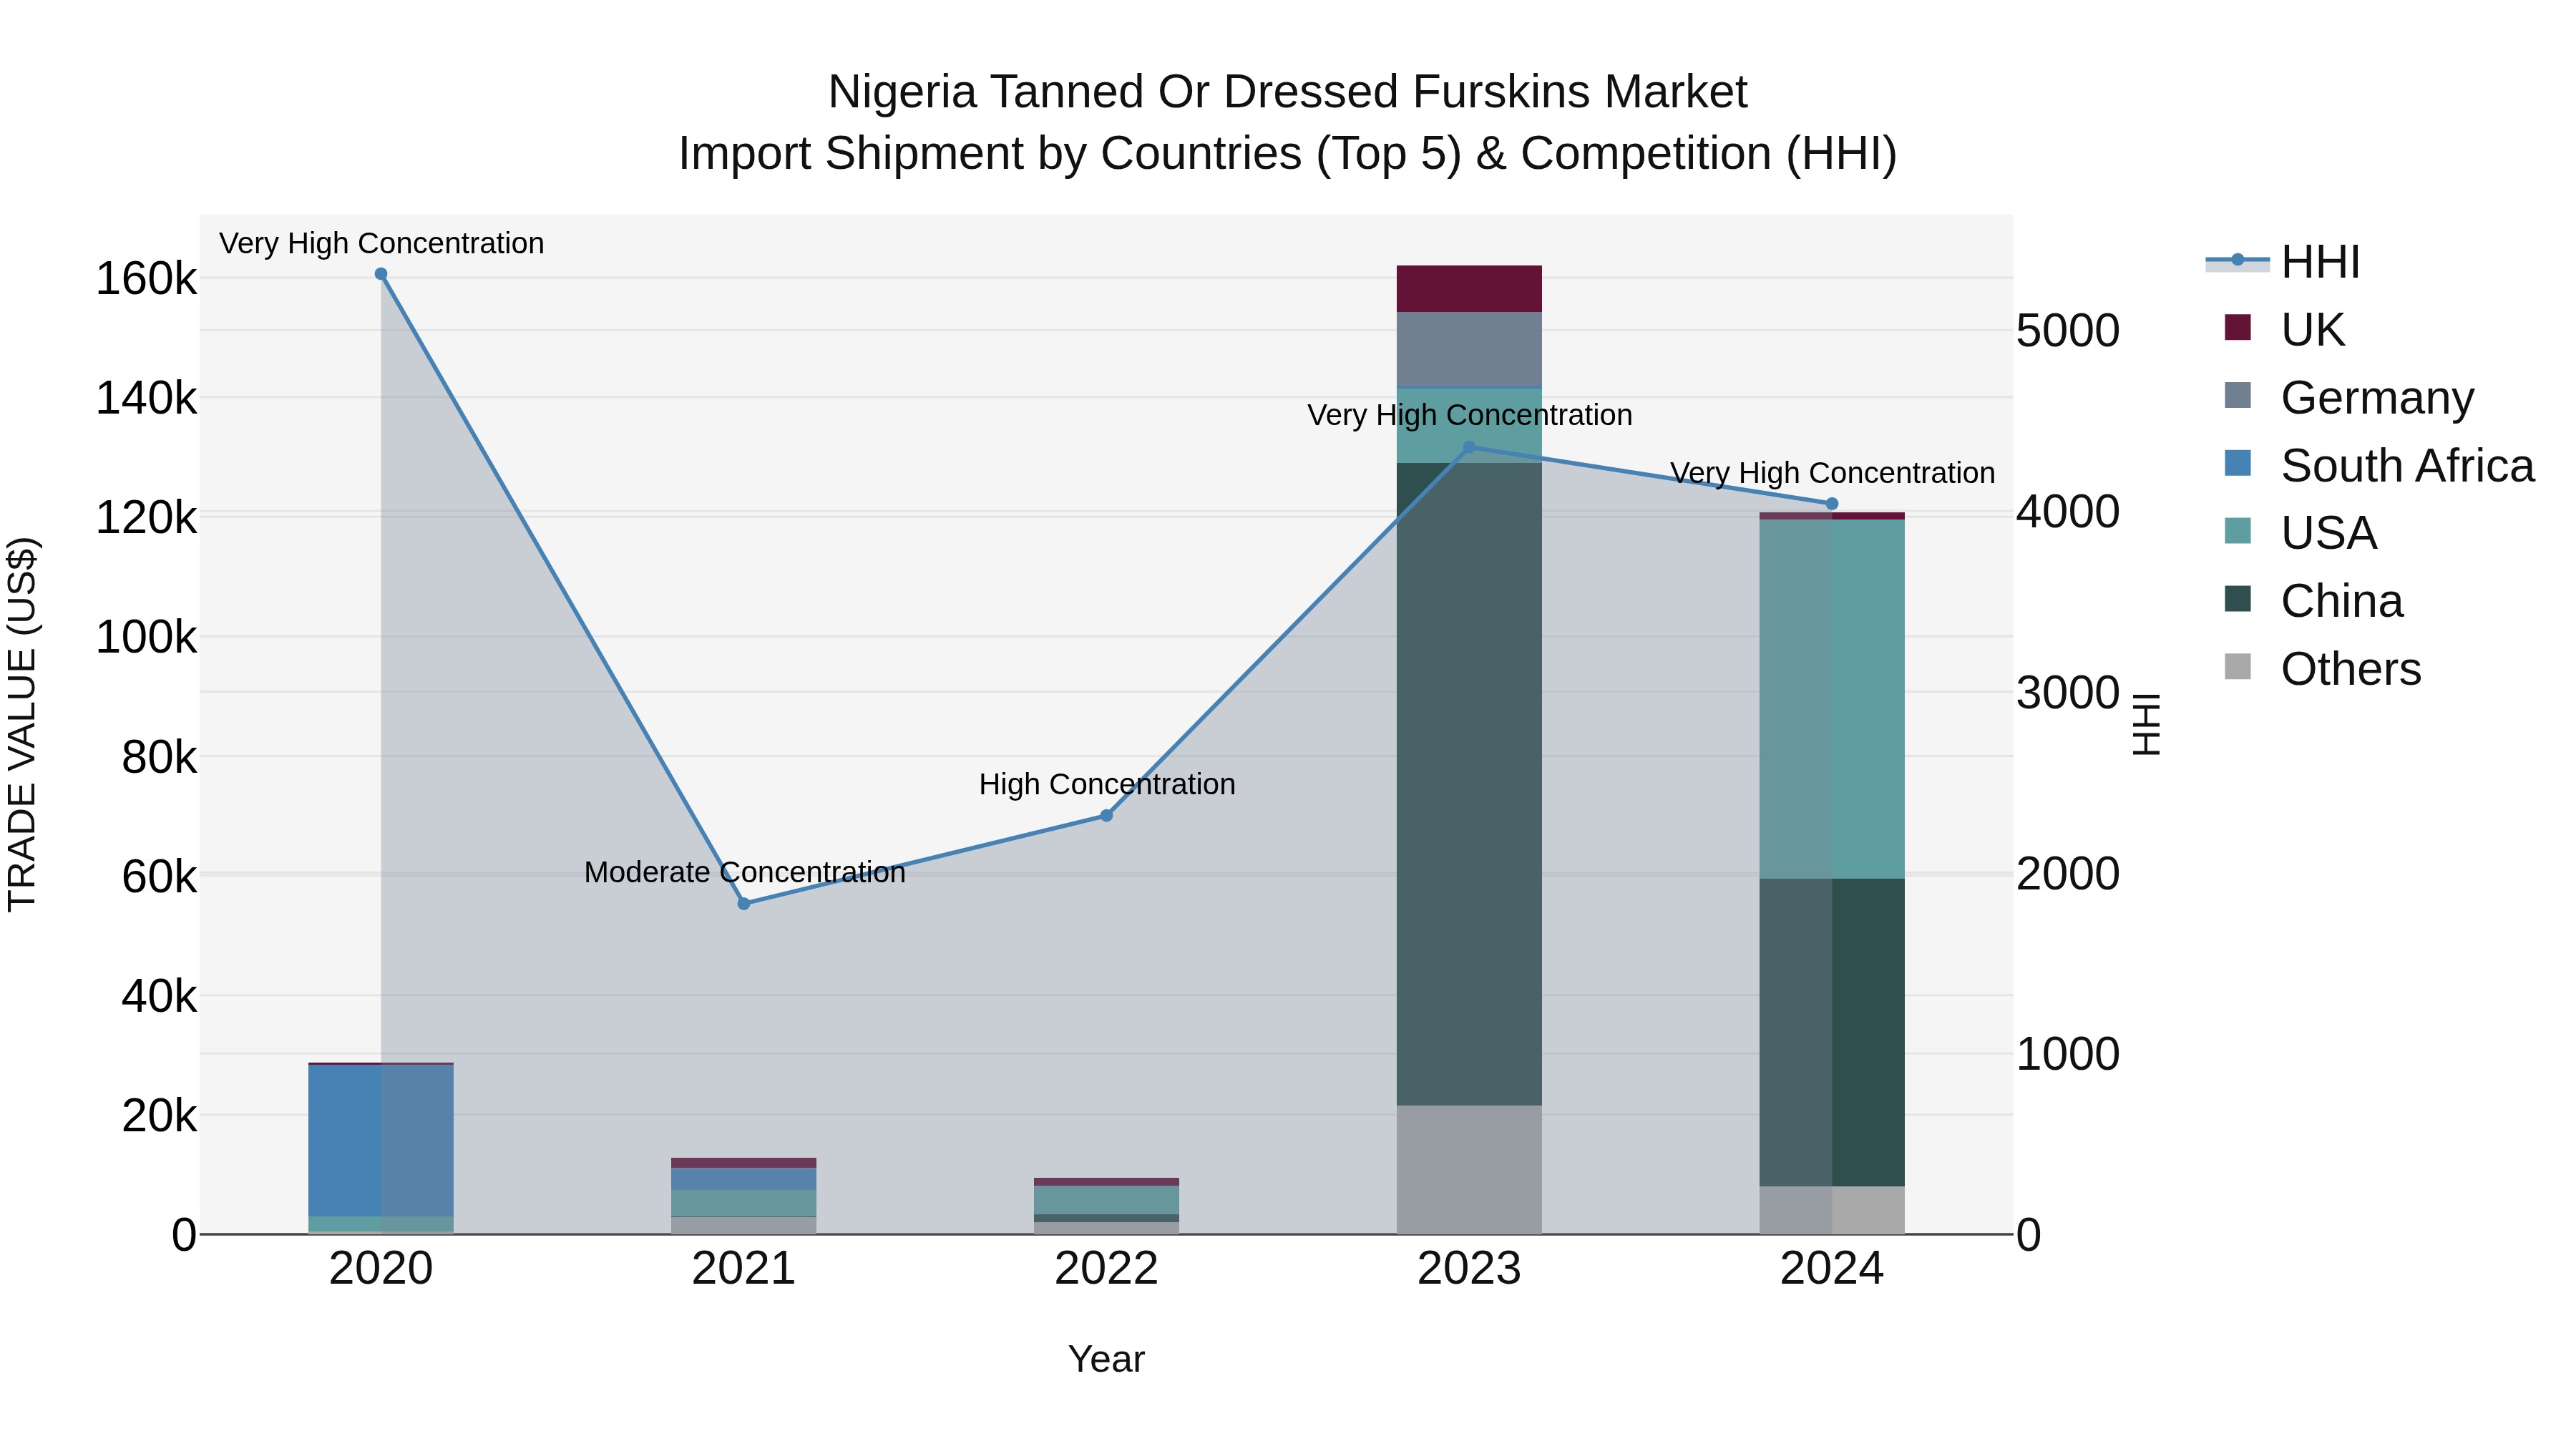The image size is (2576, 1449).
Task: Toggle the Others series legend entry
Action: click(x=2321, y=669)
